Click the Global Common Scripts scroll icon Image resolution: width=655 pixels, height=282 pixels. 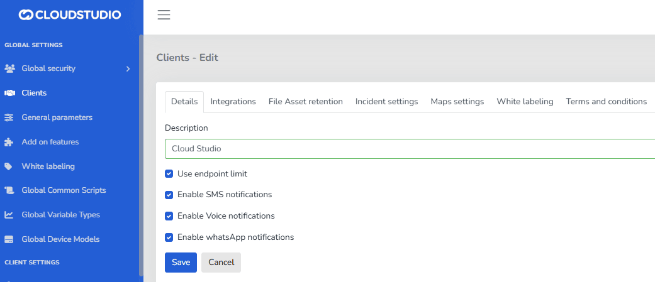(9, 190)
